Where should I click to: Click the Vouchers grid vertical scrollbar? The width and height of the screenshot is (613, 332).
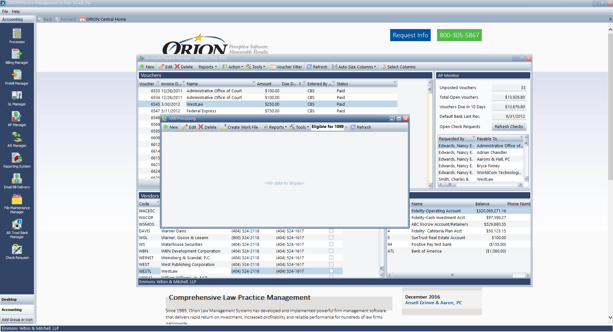(x=430, y=134)
